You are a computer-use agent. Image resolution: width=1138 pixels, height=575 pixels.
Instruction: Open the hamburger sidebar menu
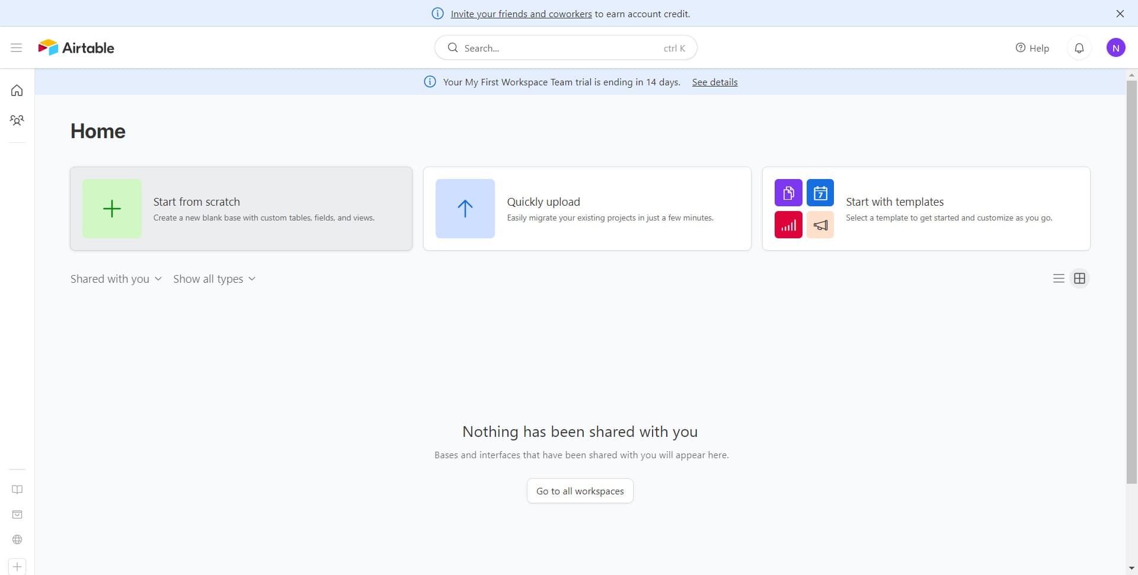click(x=17, y=48)
